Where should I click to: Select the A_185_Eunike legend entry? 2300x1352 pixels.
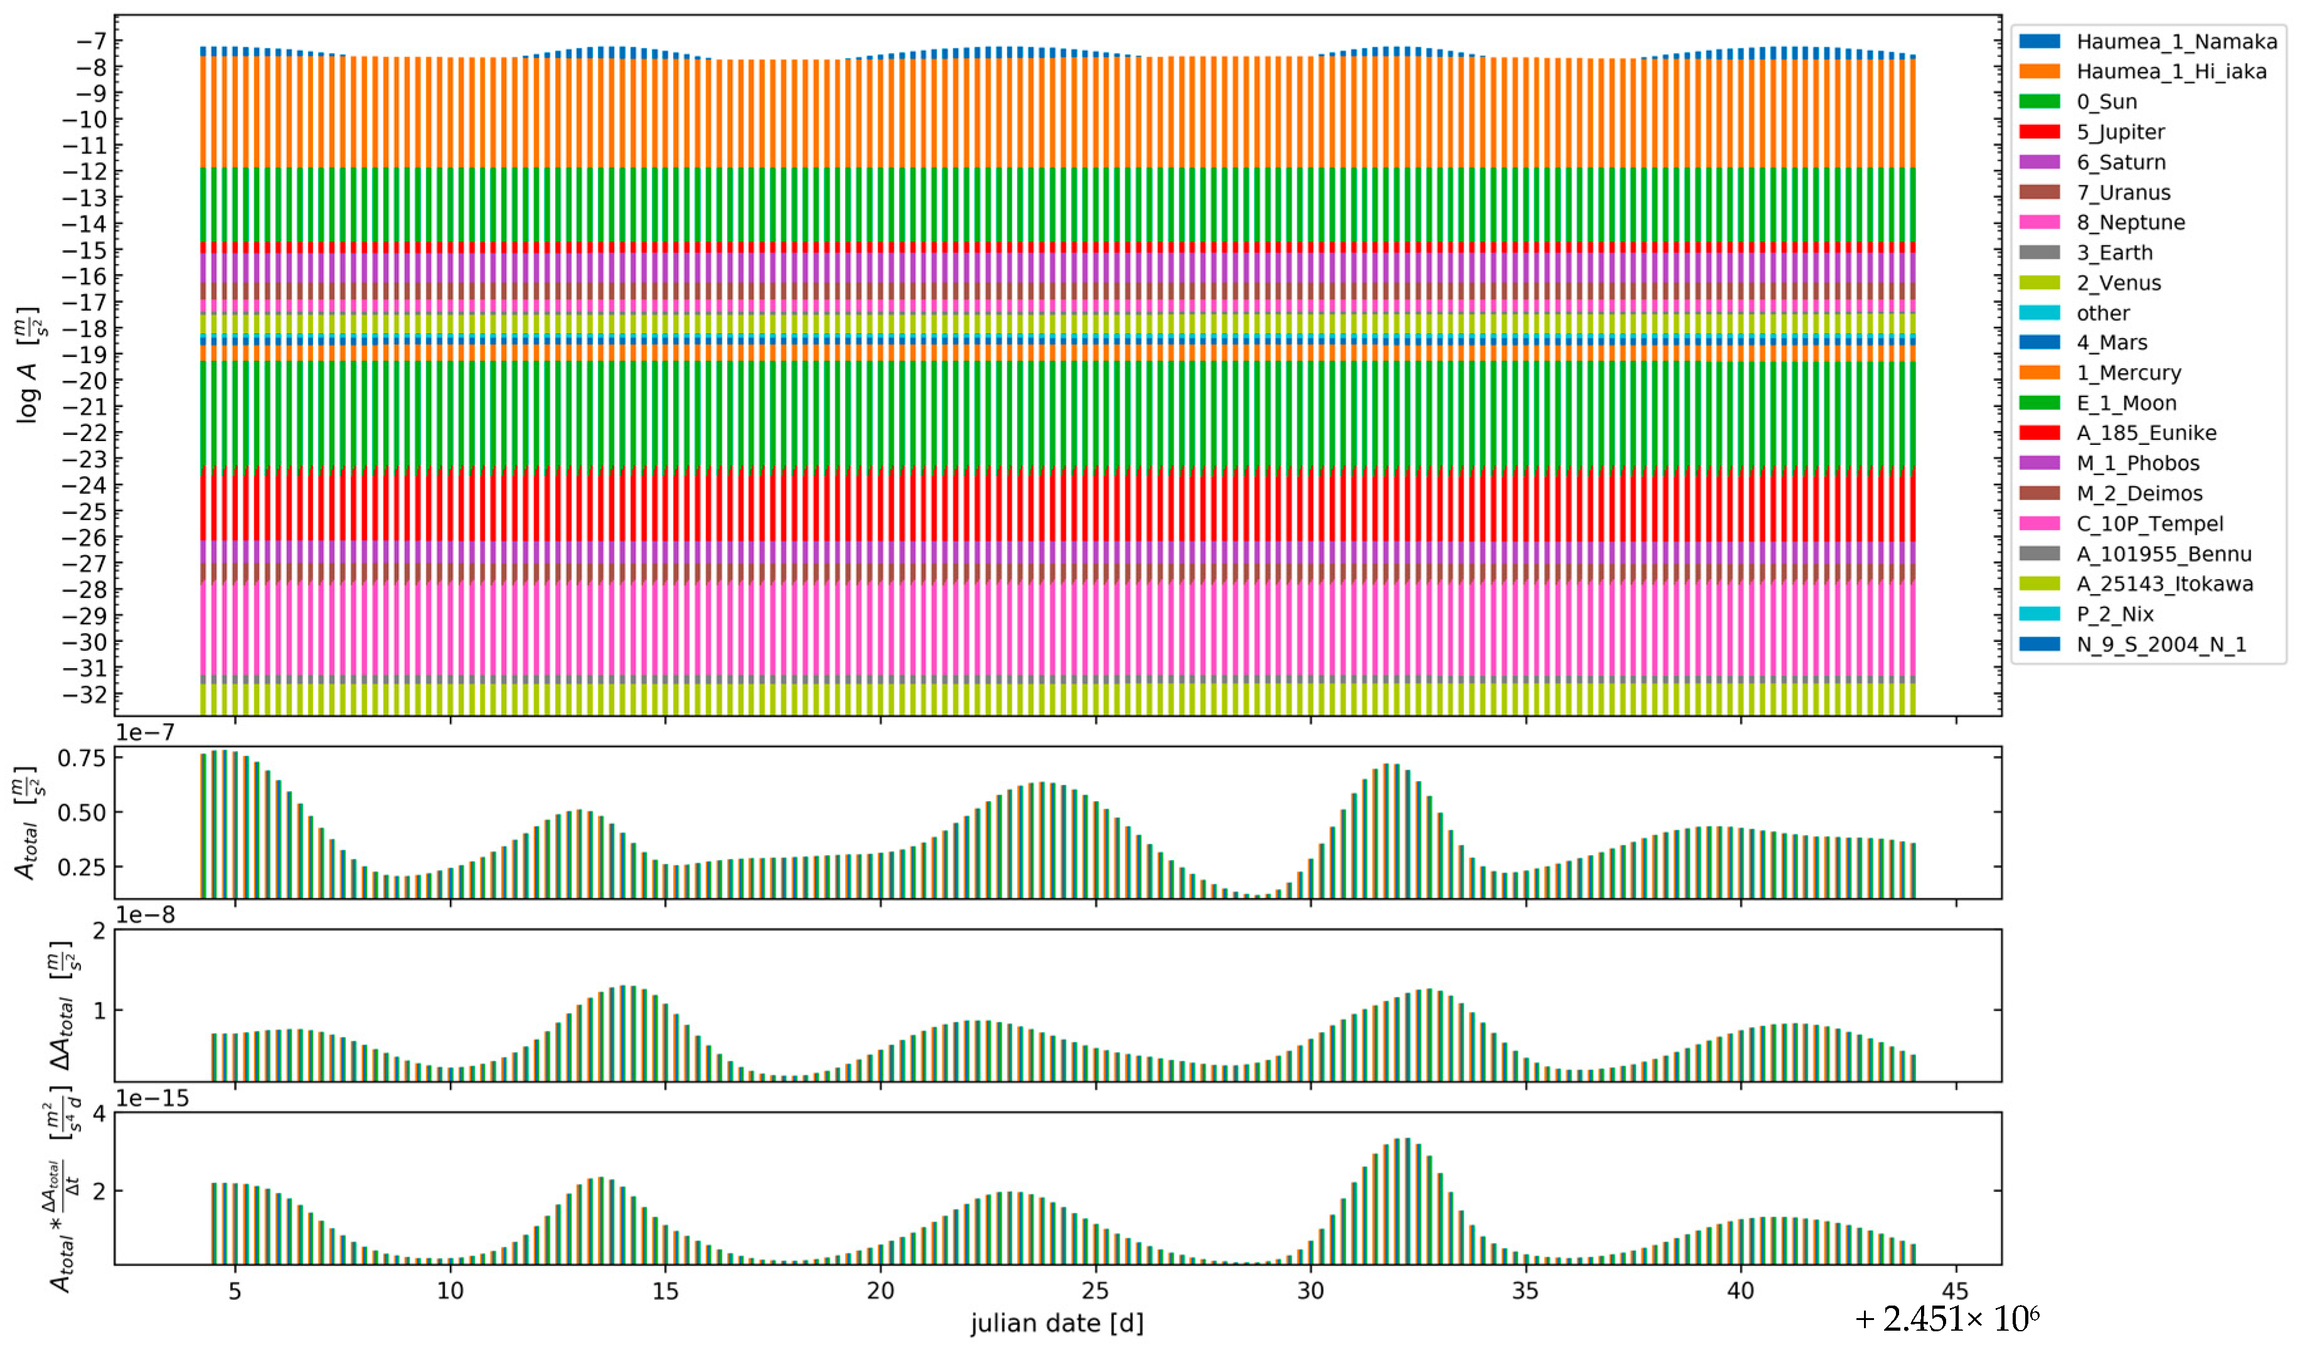pyautogui.click(x=2146, y=433)
